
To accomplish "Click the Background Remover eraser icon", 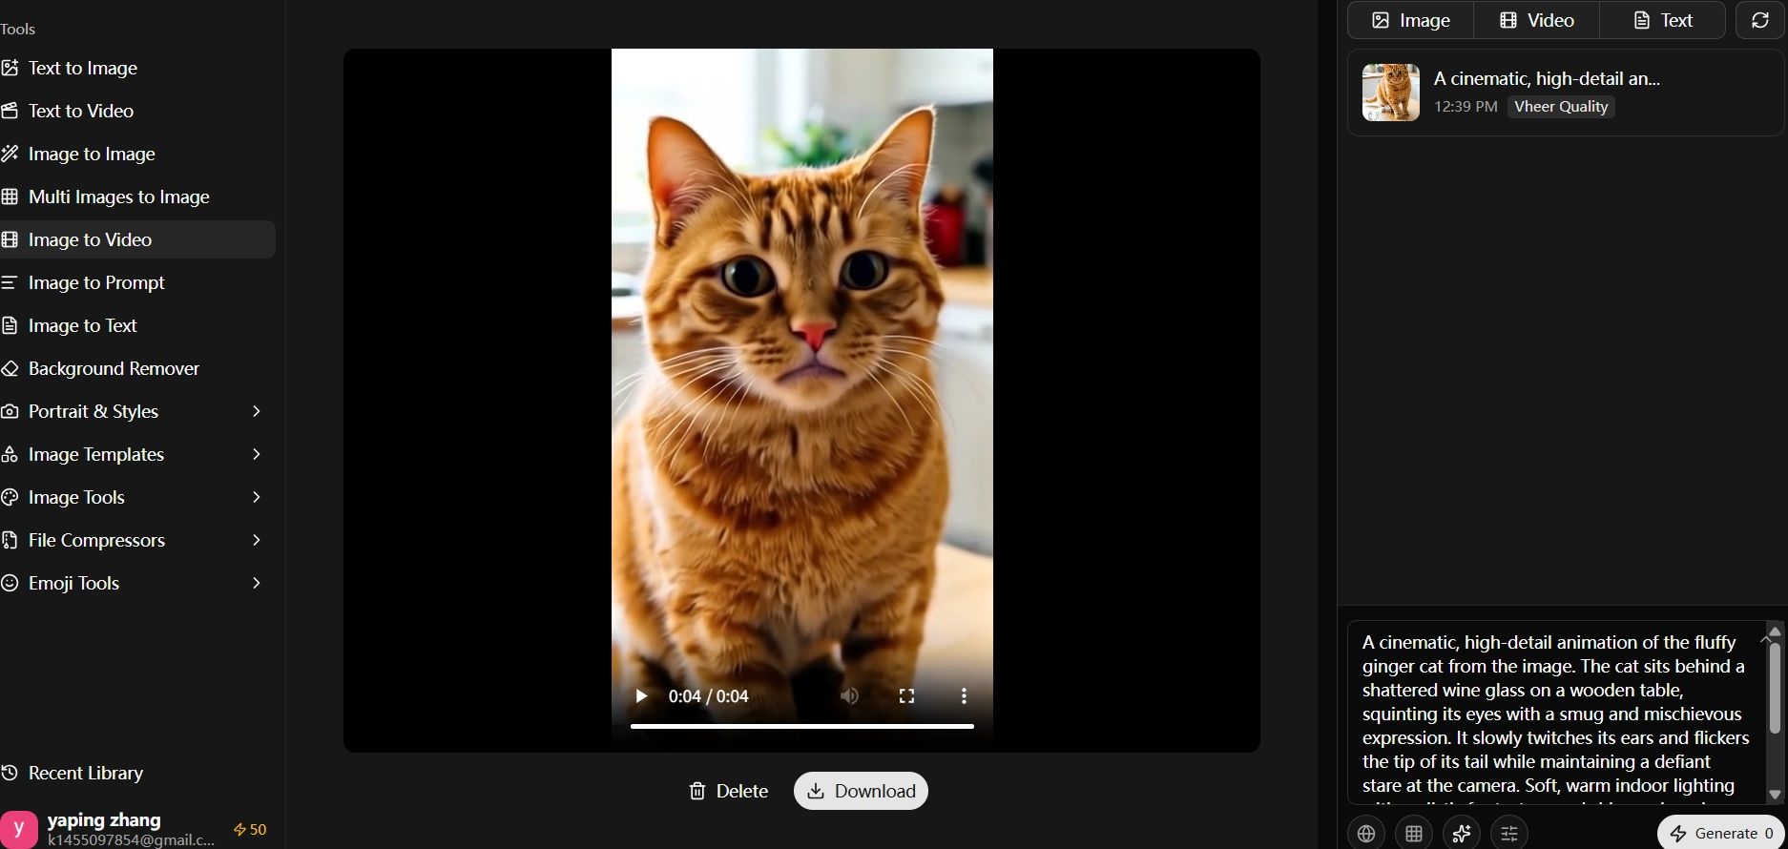I will coord(10,368).
